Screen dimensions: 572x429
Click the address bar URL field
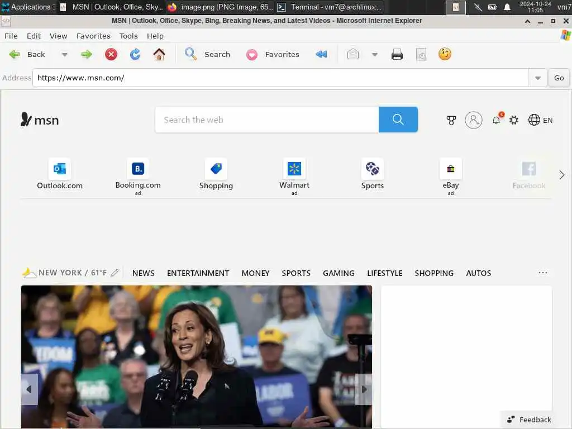click(280, 78)
